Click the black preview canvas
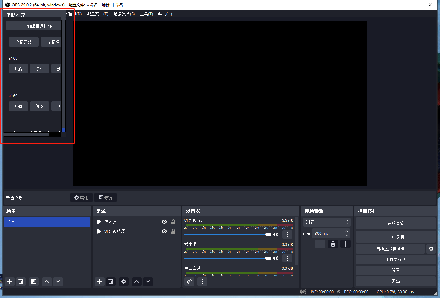This screenshot has width=440, height=298. (x=220, y=103)
